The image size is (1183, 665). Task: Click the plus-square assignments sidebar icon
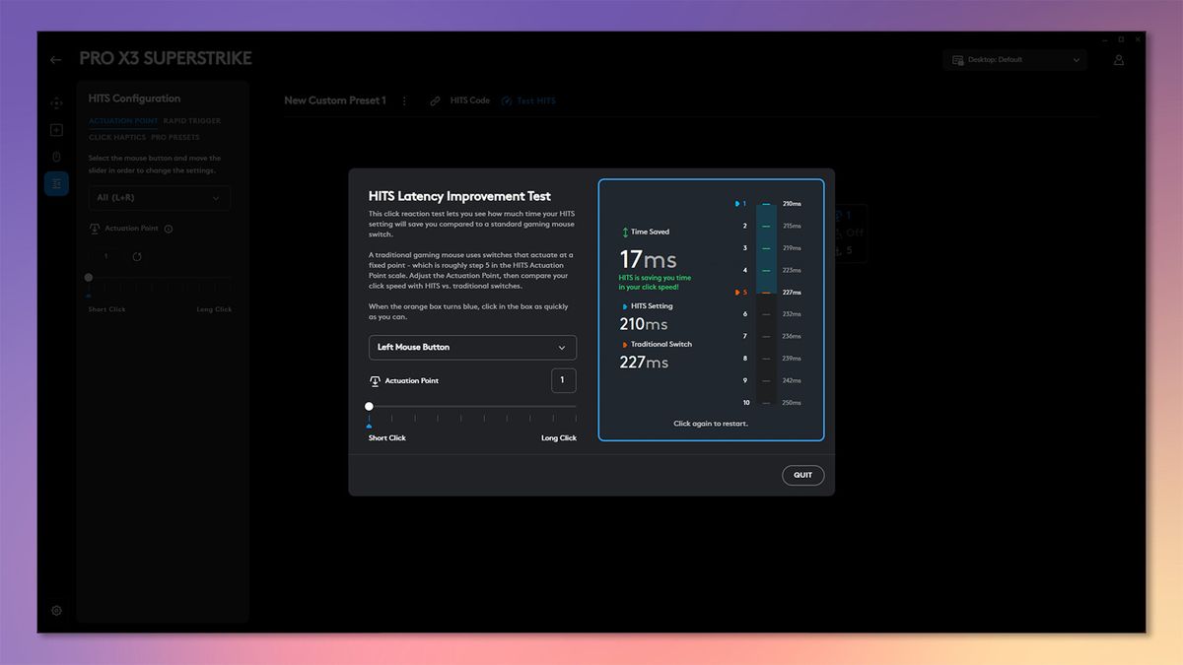click(56, 130)
